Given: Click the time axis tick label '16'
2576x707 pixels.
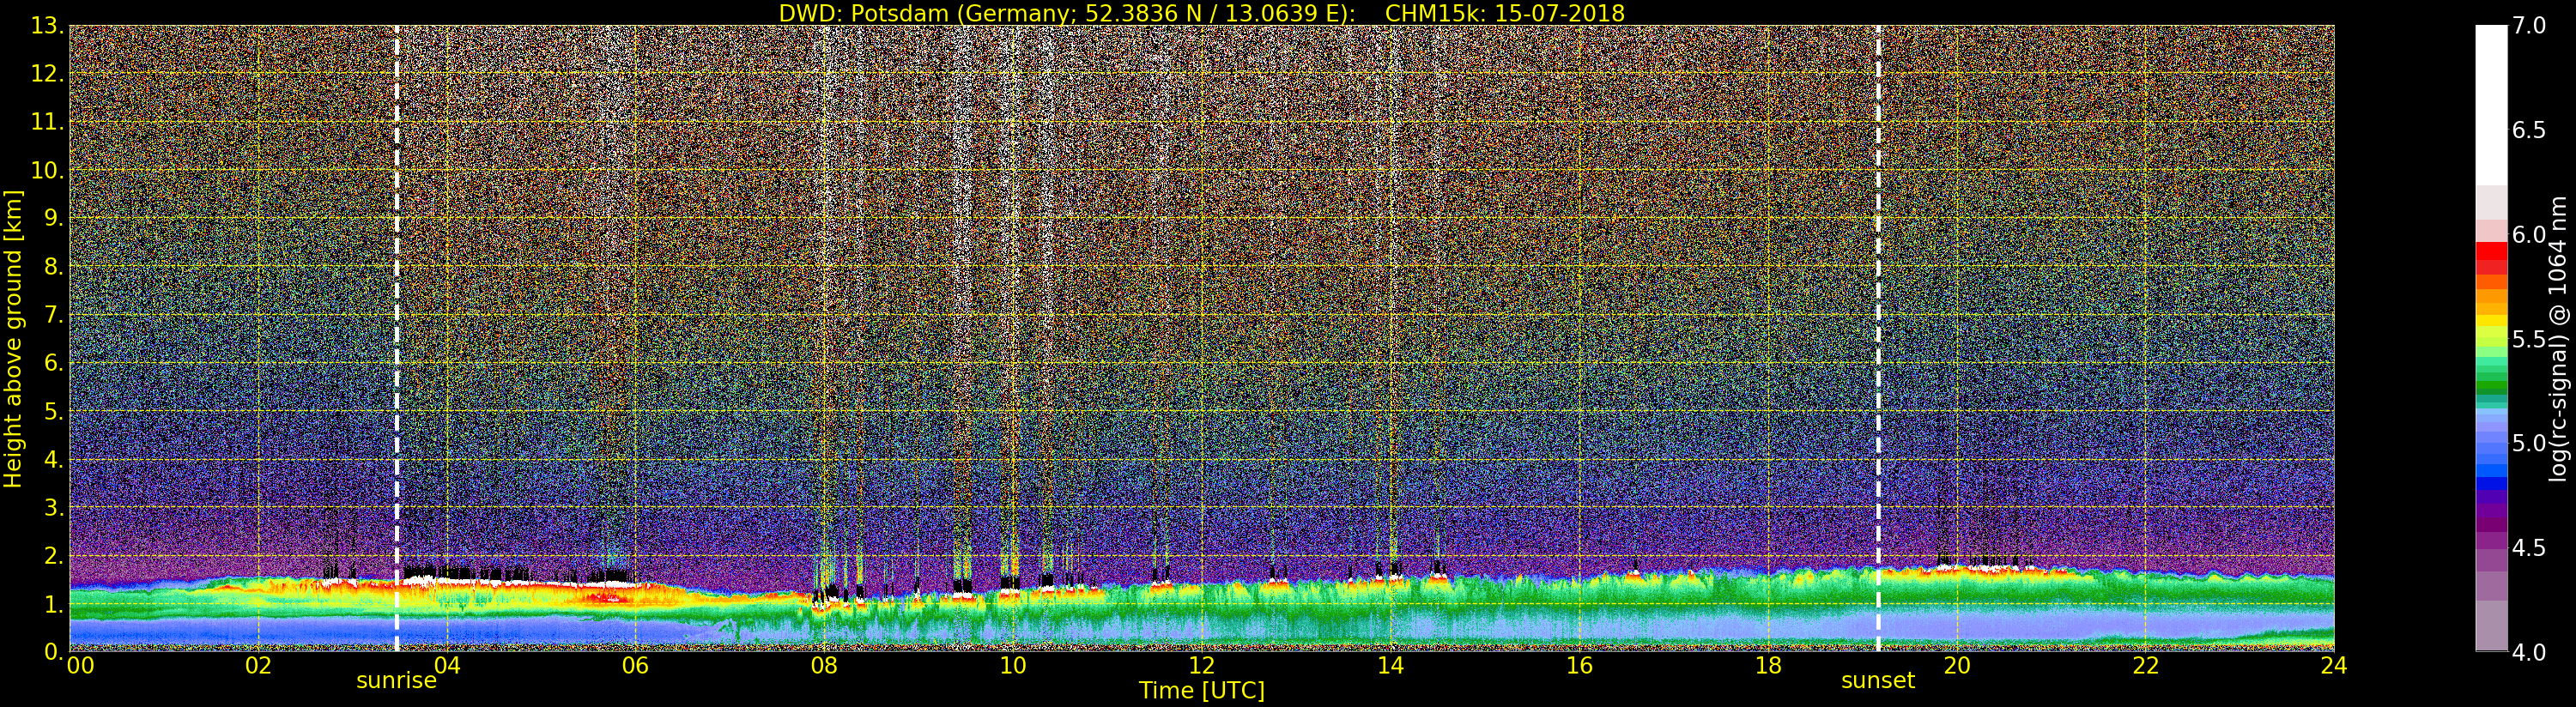Looking at the screenshot, I should (x=1579, y=666).
